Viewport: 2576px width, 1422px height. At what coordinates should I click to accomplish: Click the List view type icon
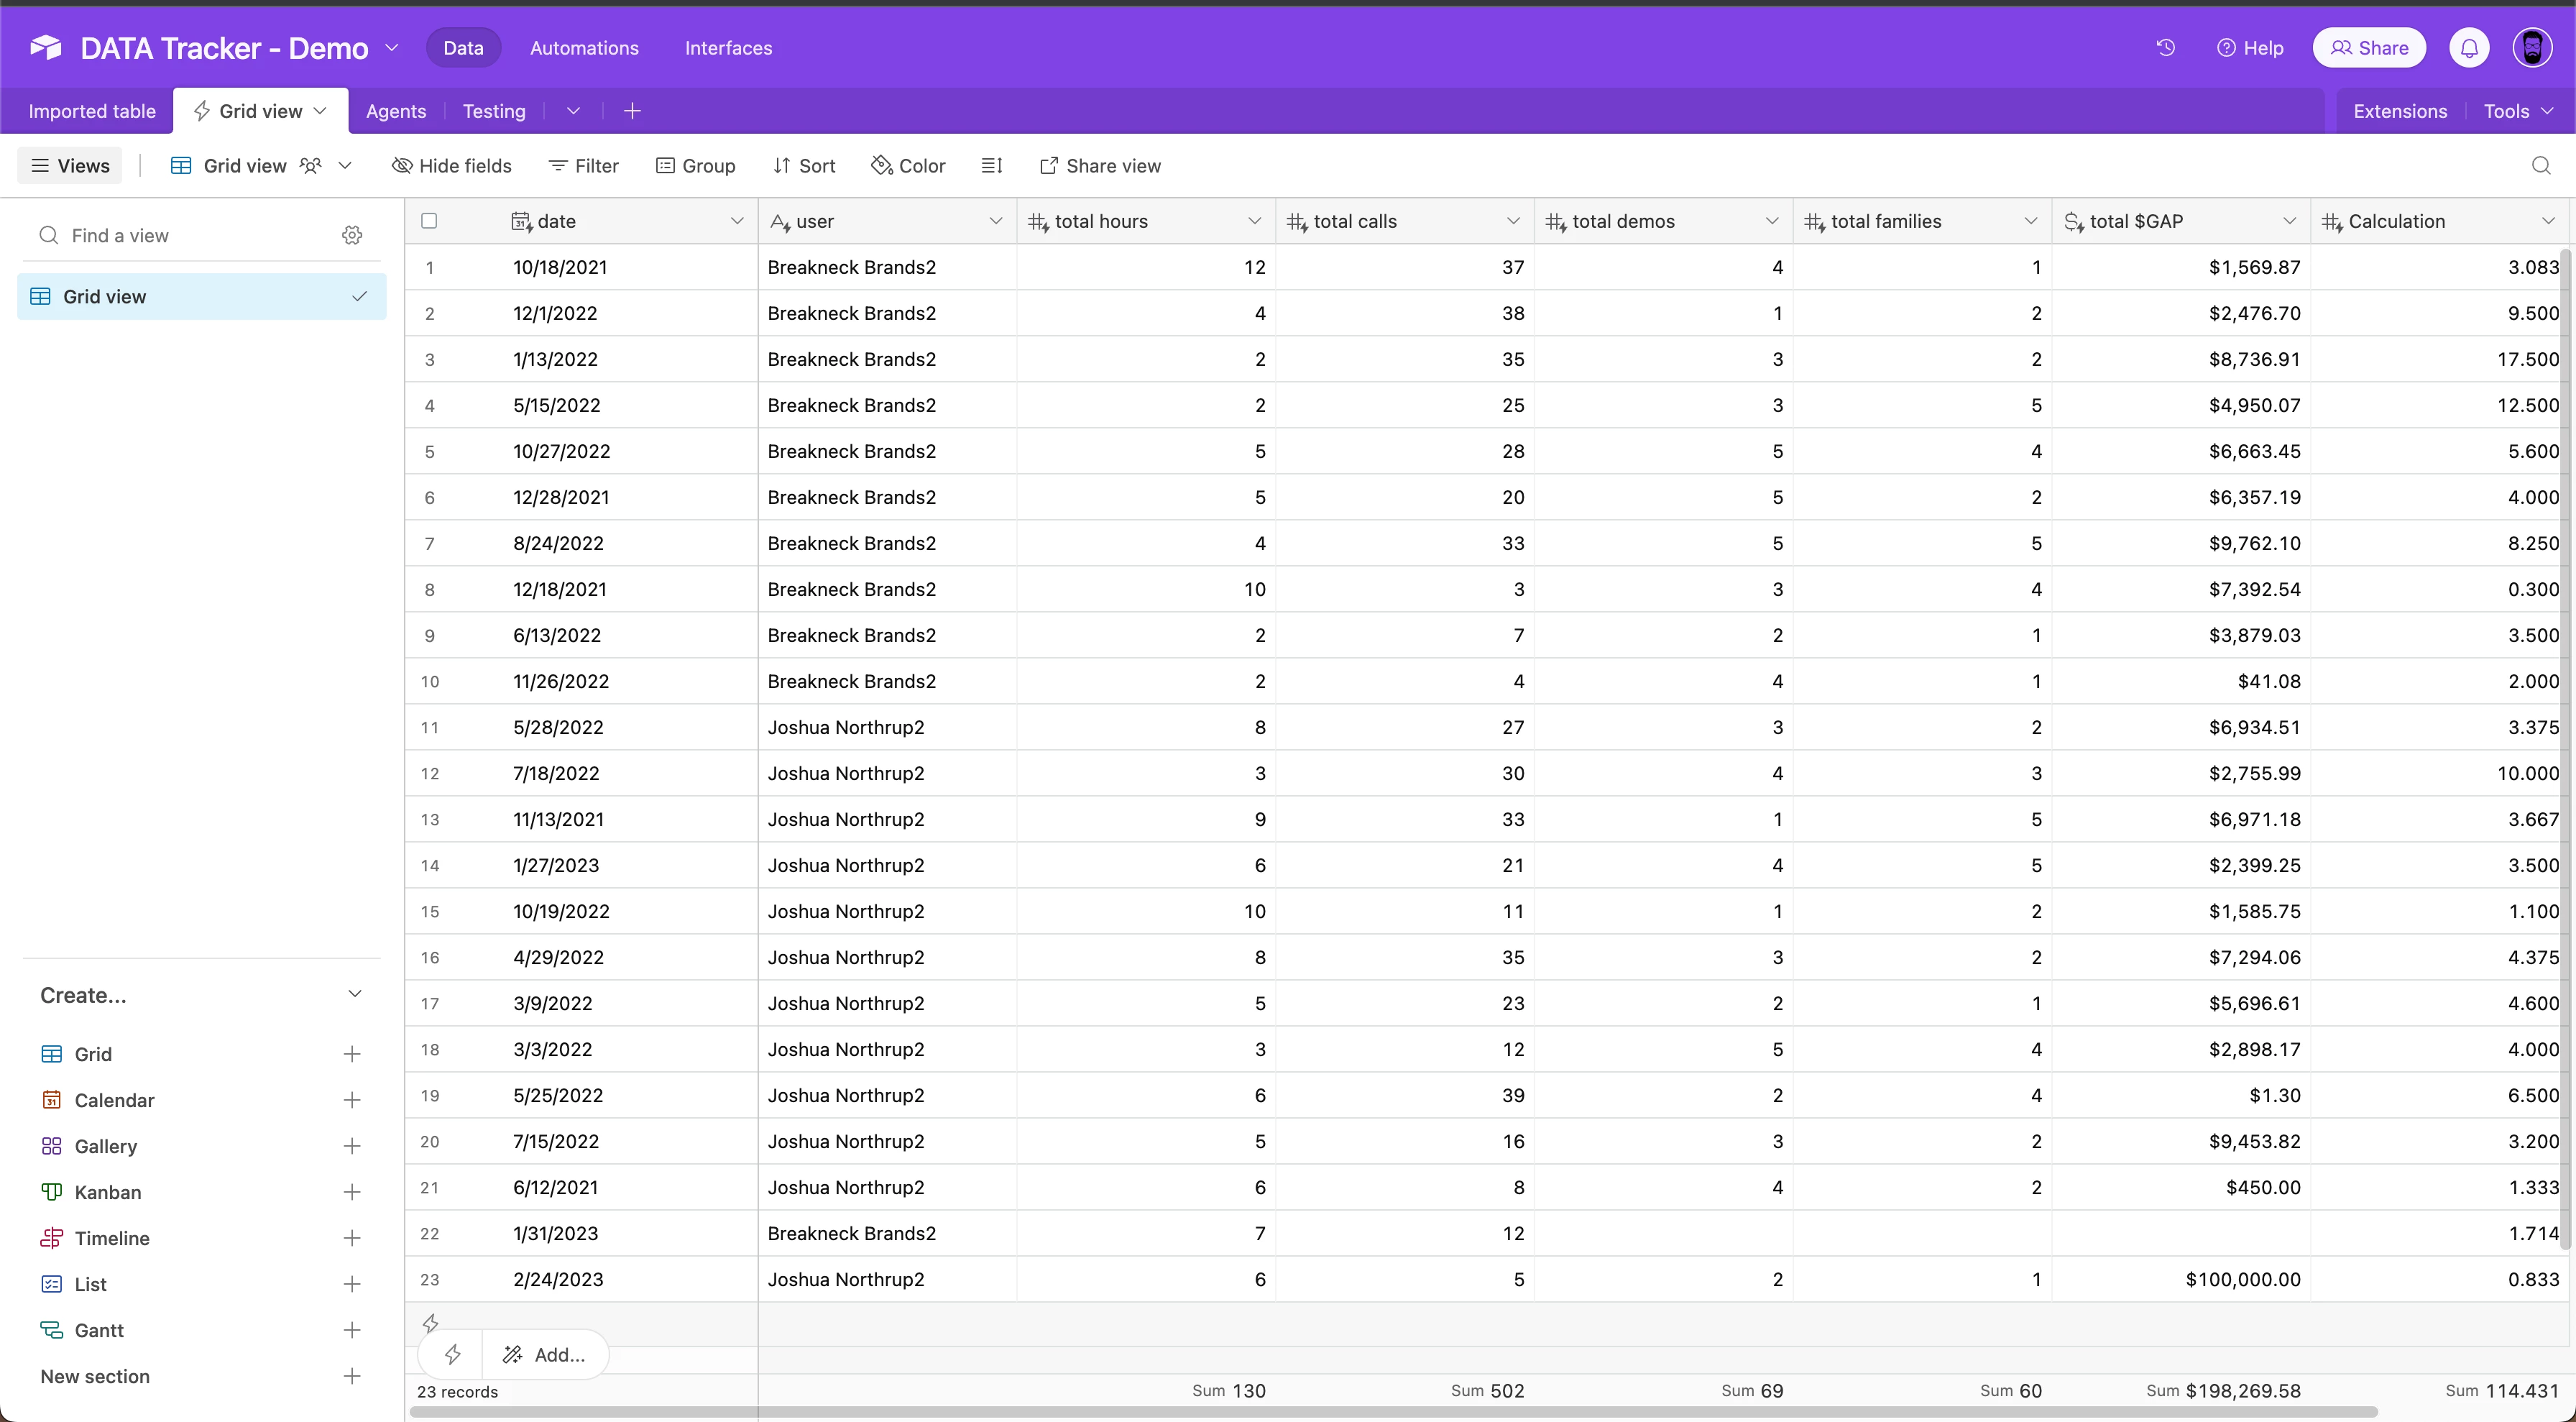(x=51, y=1283)
